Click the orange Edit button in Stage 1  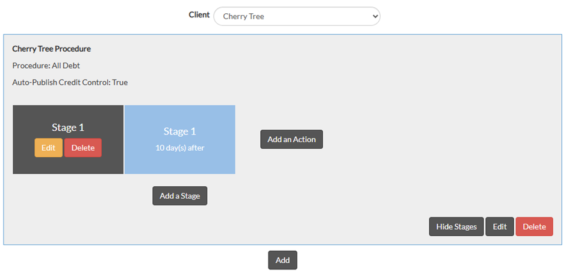click(48, 148)
